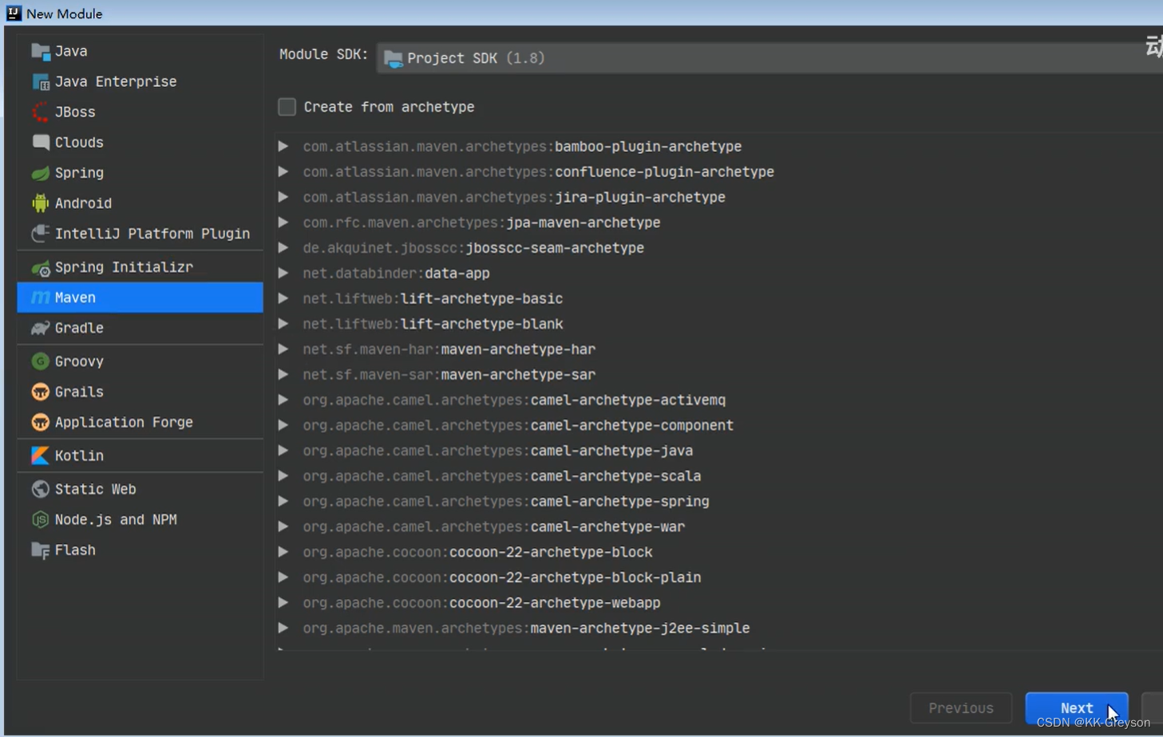The width and height of the screenshot is (1163, 737).
Task: Click the Project SDK folder icon
Action: tap(394, 59)
